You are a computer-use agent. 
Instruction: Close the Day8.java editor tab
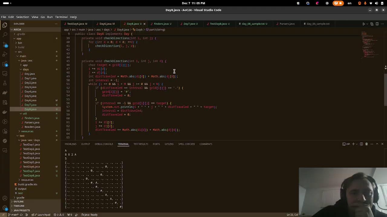pos(144,24)
